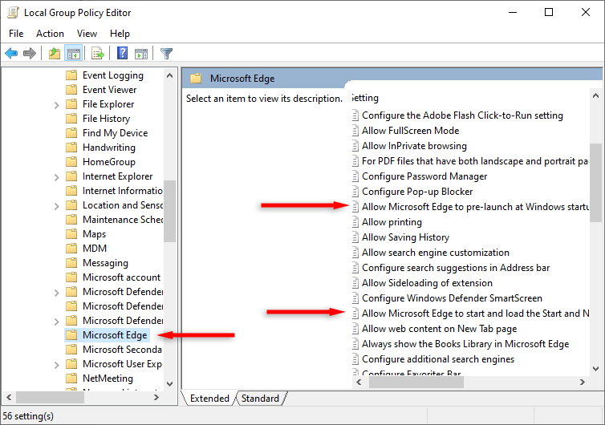Select Allow search engine customization setting
The image size is (605, 425).
(436, 253)
